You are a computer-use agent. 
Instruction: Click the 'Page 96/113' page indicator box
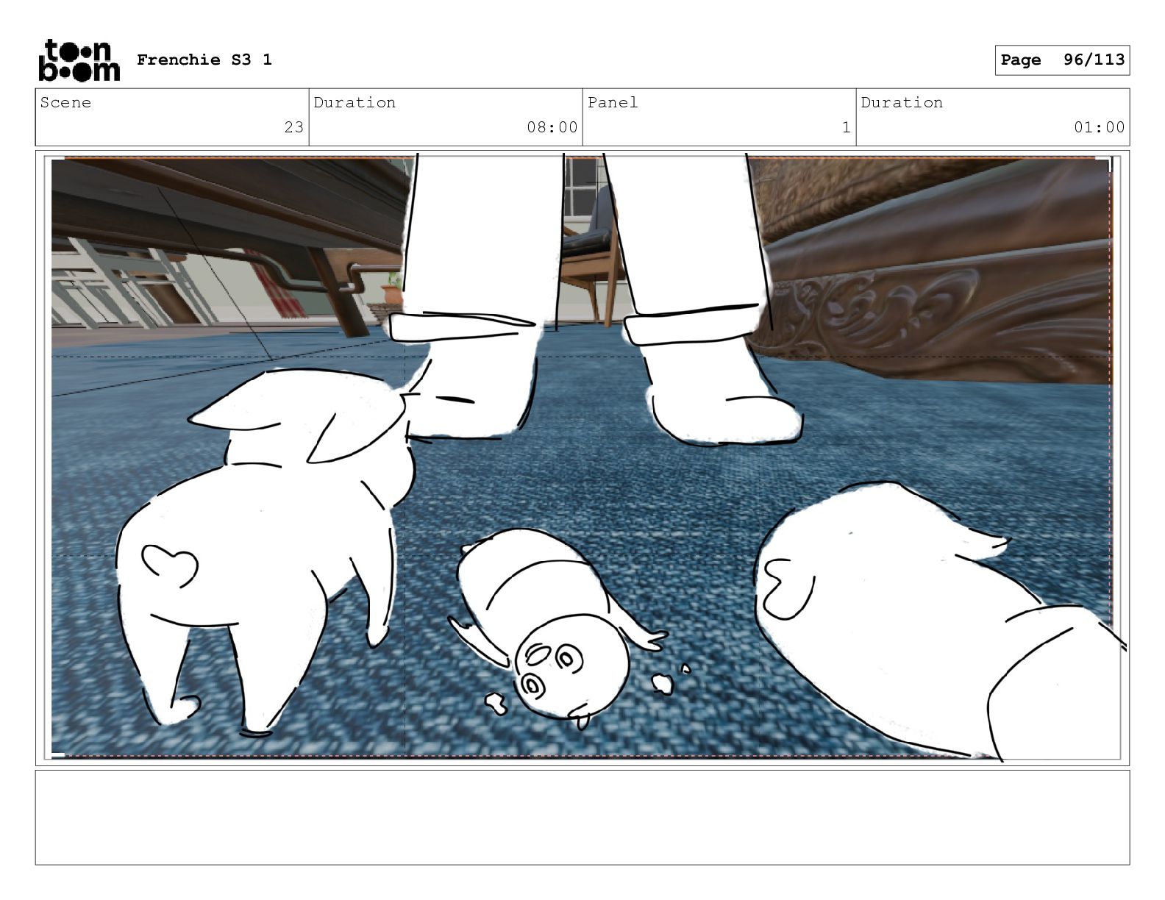1062,60
